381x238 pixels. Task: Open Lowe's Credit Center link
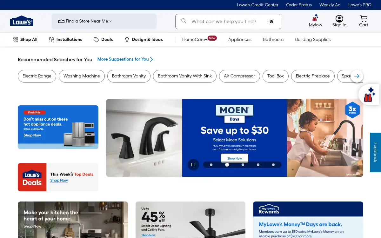tap(257, 5)
